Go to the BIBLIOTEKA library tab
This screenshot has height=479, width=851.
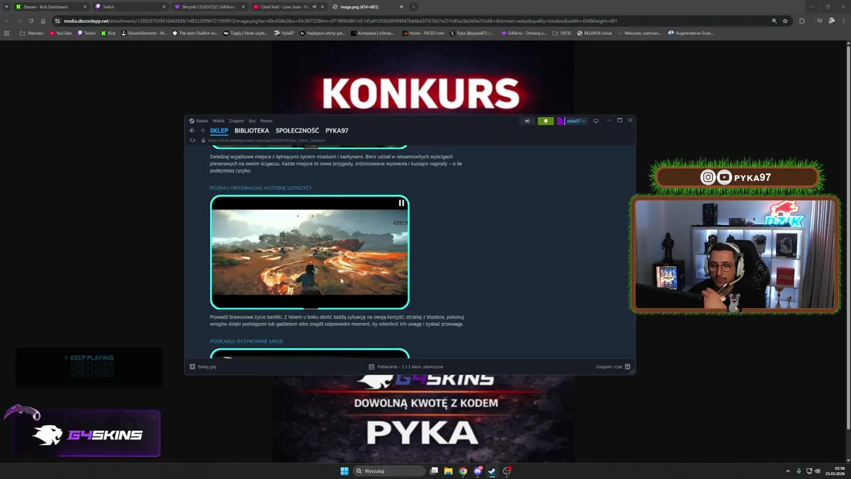pos(251,130)
